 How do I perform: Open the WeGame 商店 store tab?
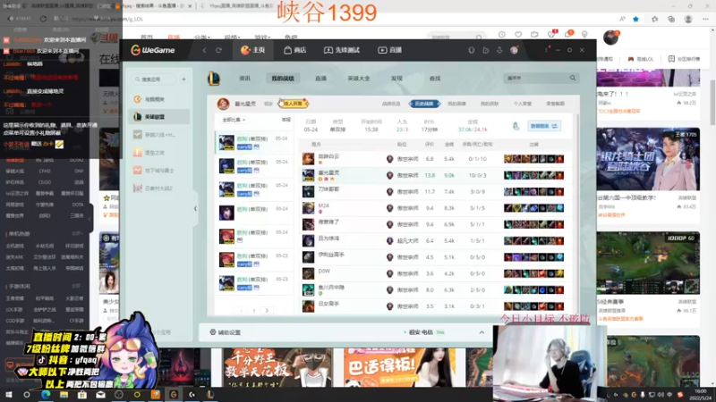pyautogui.click(x=295, y=50)
